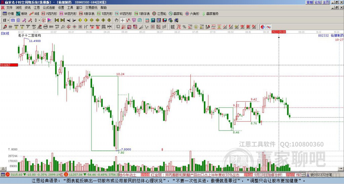Viewport: 344px width, 184px height.
Task: Open the 帮助 menu
Action: (x=103, y=8)
